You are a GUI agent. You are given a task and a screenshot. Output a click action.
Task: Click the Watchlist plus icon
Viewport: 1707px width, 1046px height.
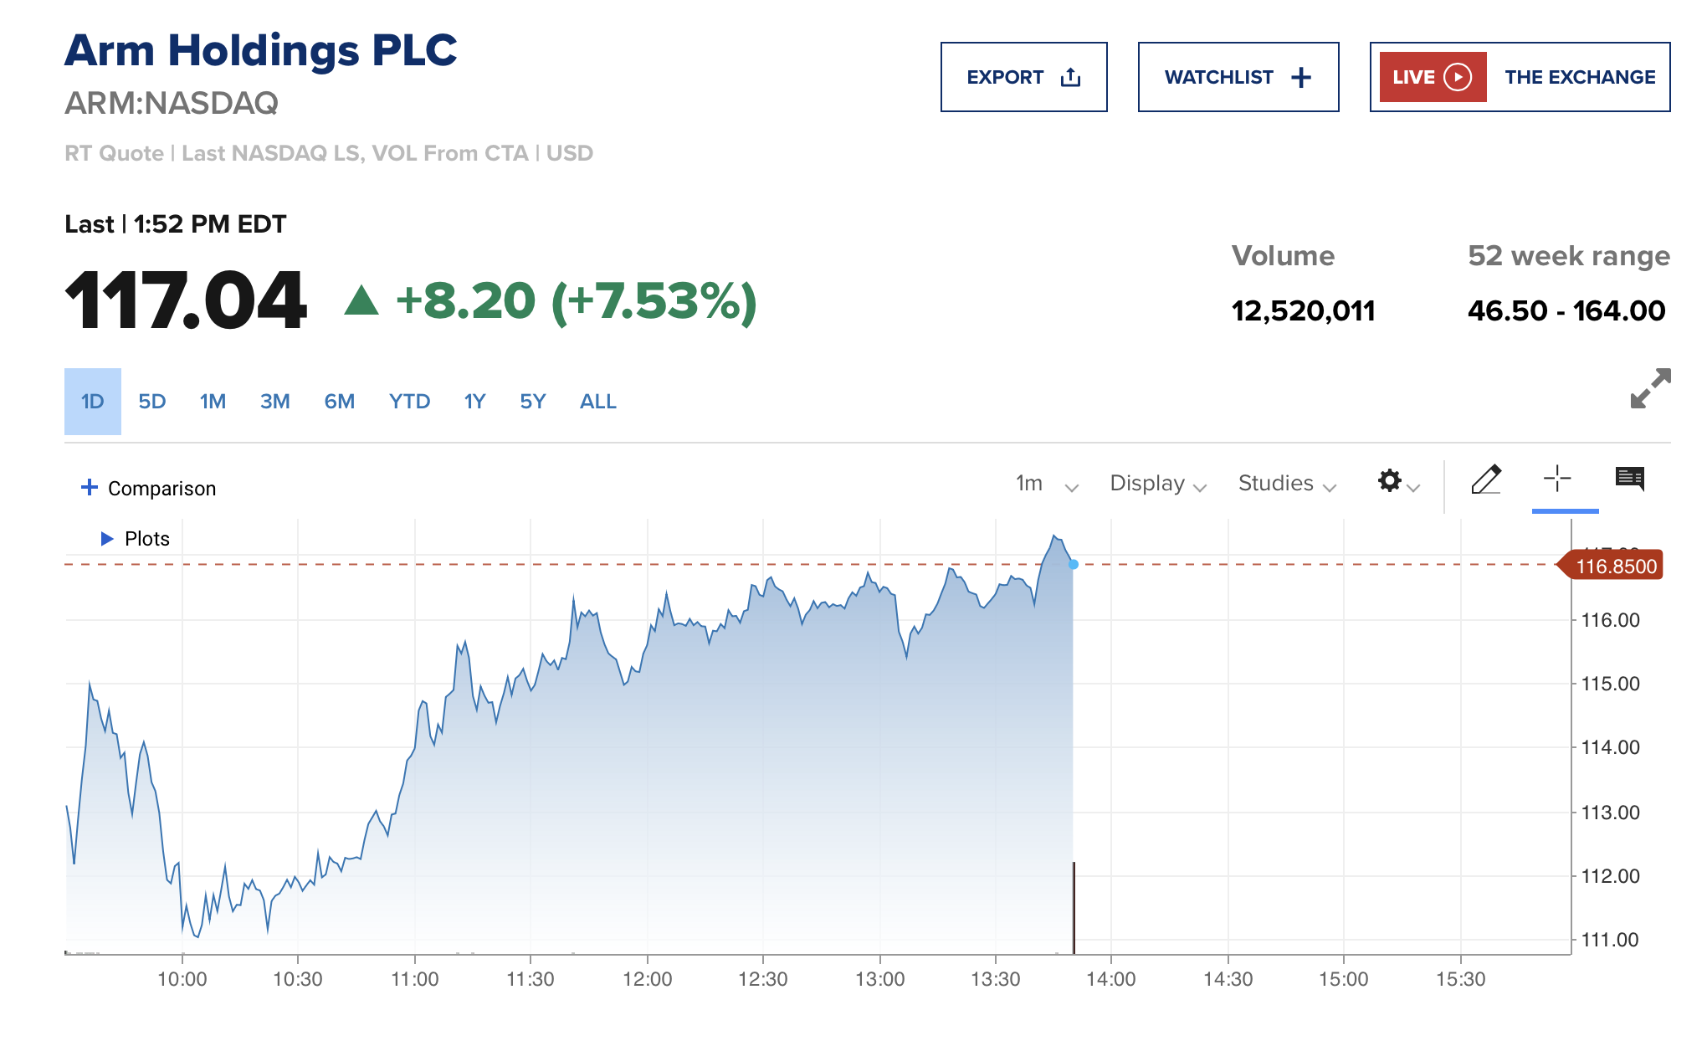pos(1301,78)
